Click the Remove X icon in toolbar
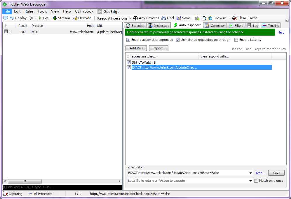The image size is (291, 199). [31, 18]
